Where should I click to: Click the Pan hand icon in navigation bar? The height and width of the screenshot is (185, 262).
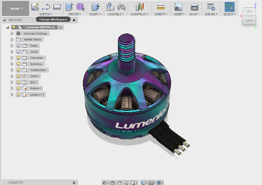[119, 183]
